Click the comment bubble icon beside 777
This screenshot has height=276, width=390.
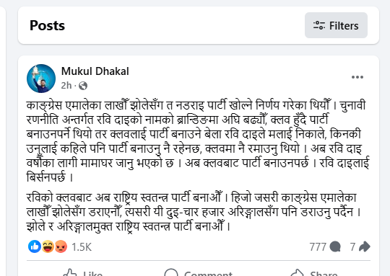335,247
